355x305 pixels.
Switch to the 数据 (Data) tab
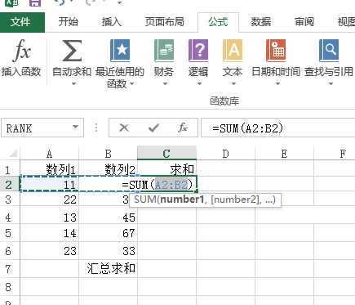pyautogui.click(x=261, y=22)
